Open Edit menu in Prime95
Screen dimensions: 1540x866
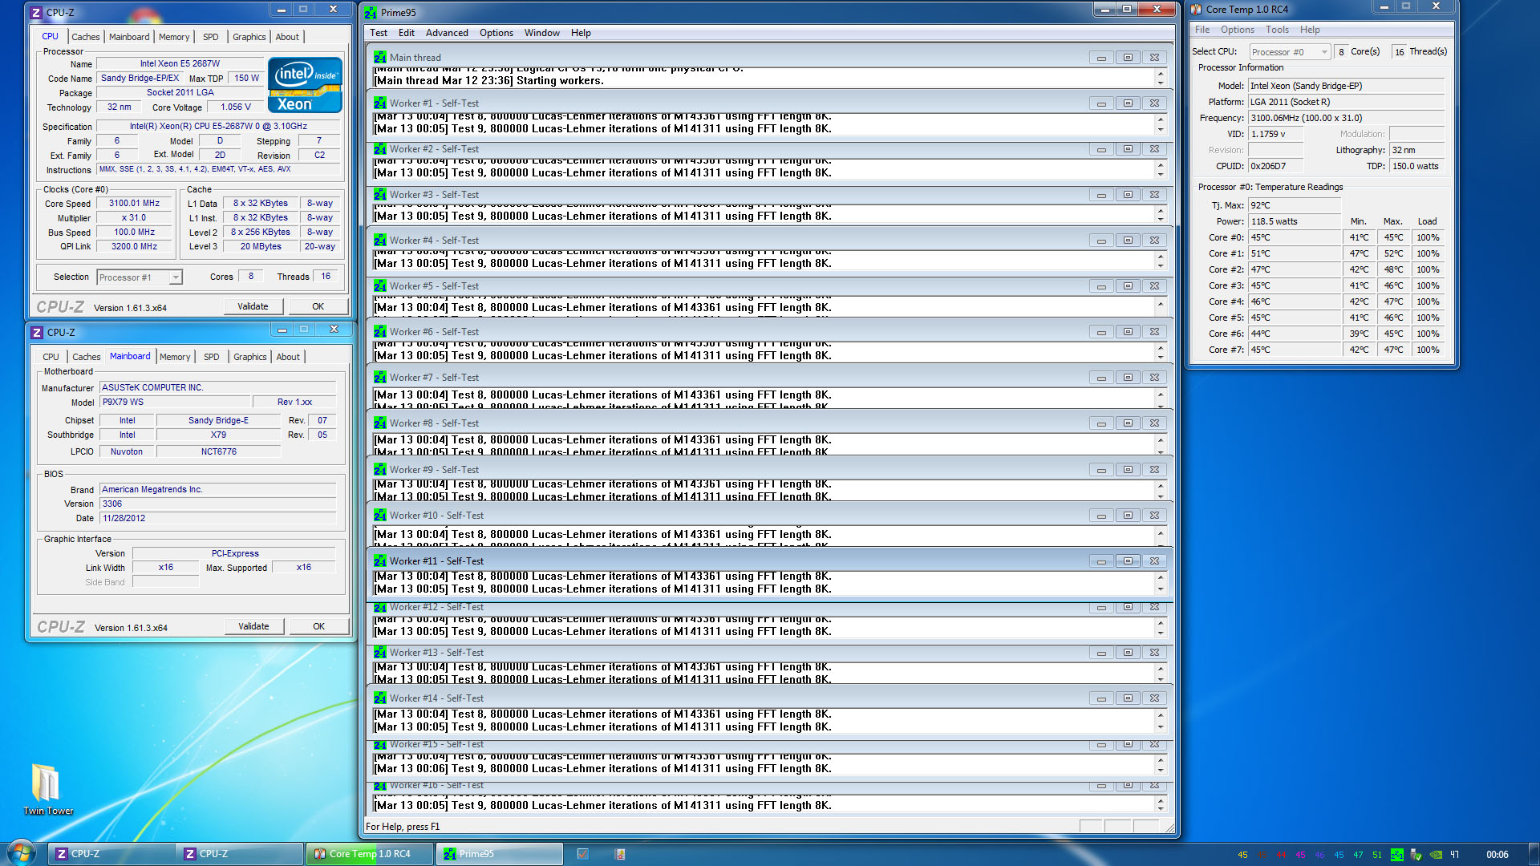(407, 33)
